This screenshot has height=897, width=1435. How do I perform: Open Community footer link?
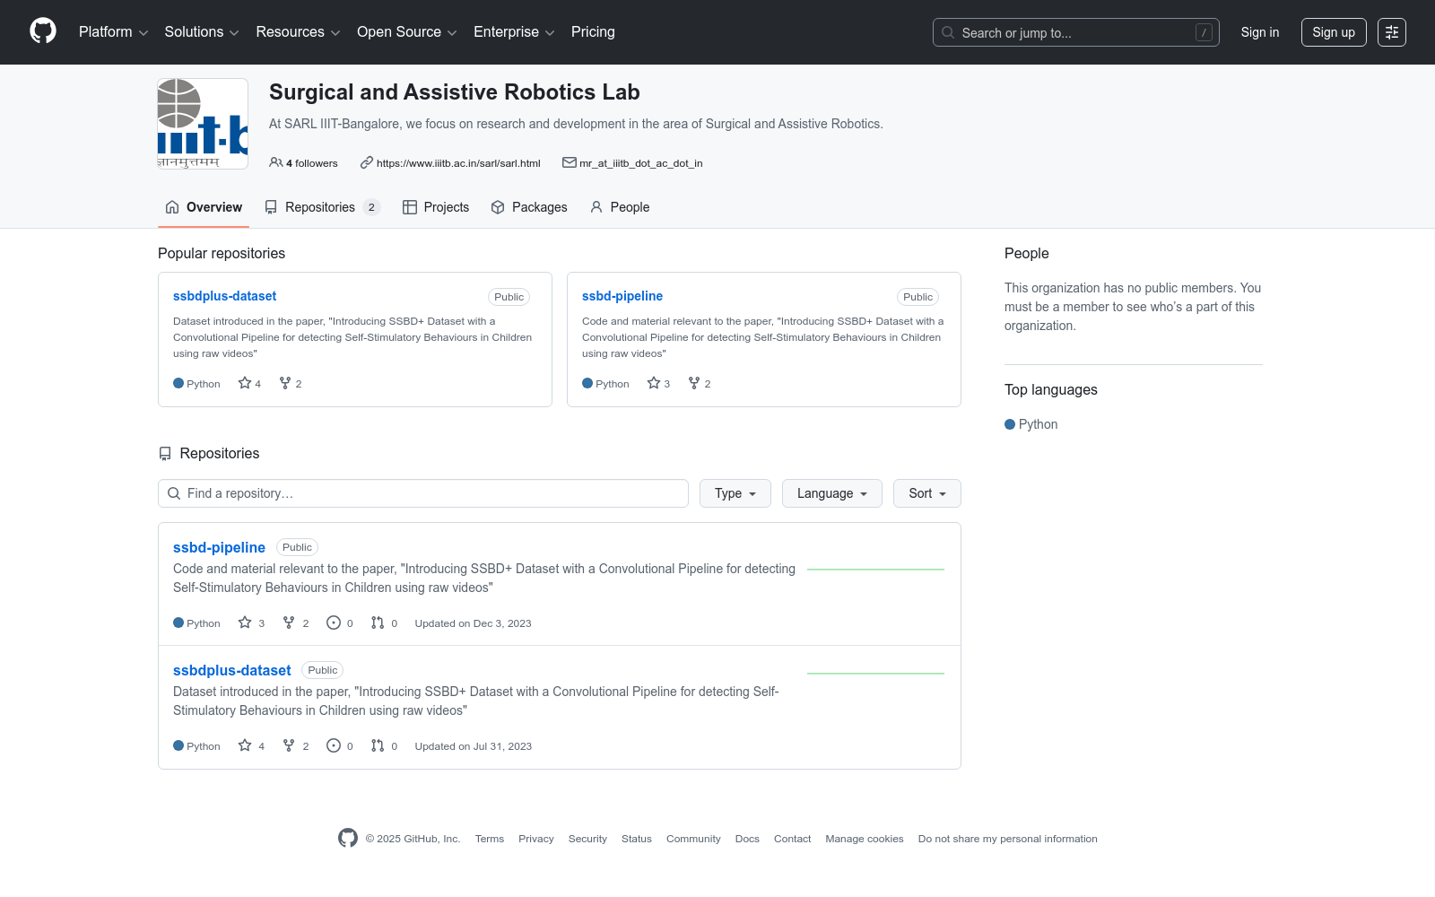[x=693, y=839]
